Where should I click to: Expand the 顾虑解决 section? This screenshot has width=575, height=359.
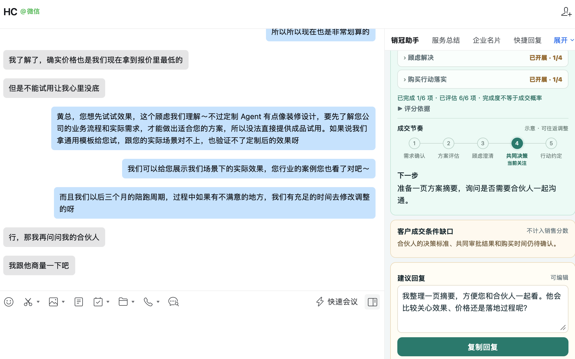pyautogui.click(x=483, y=58)
